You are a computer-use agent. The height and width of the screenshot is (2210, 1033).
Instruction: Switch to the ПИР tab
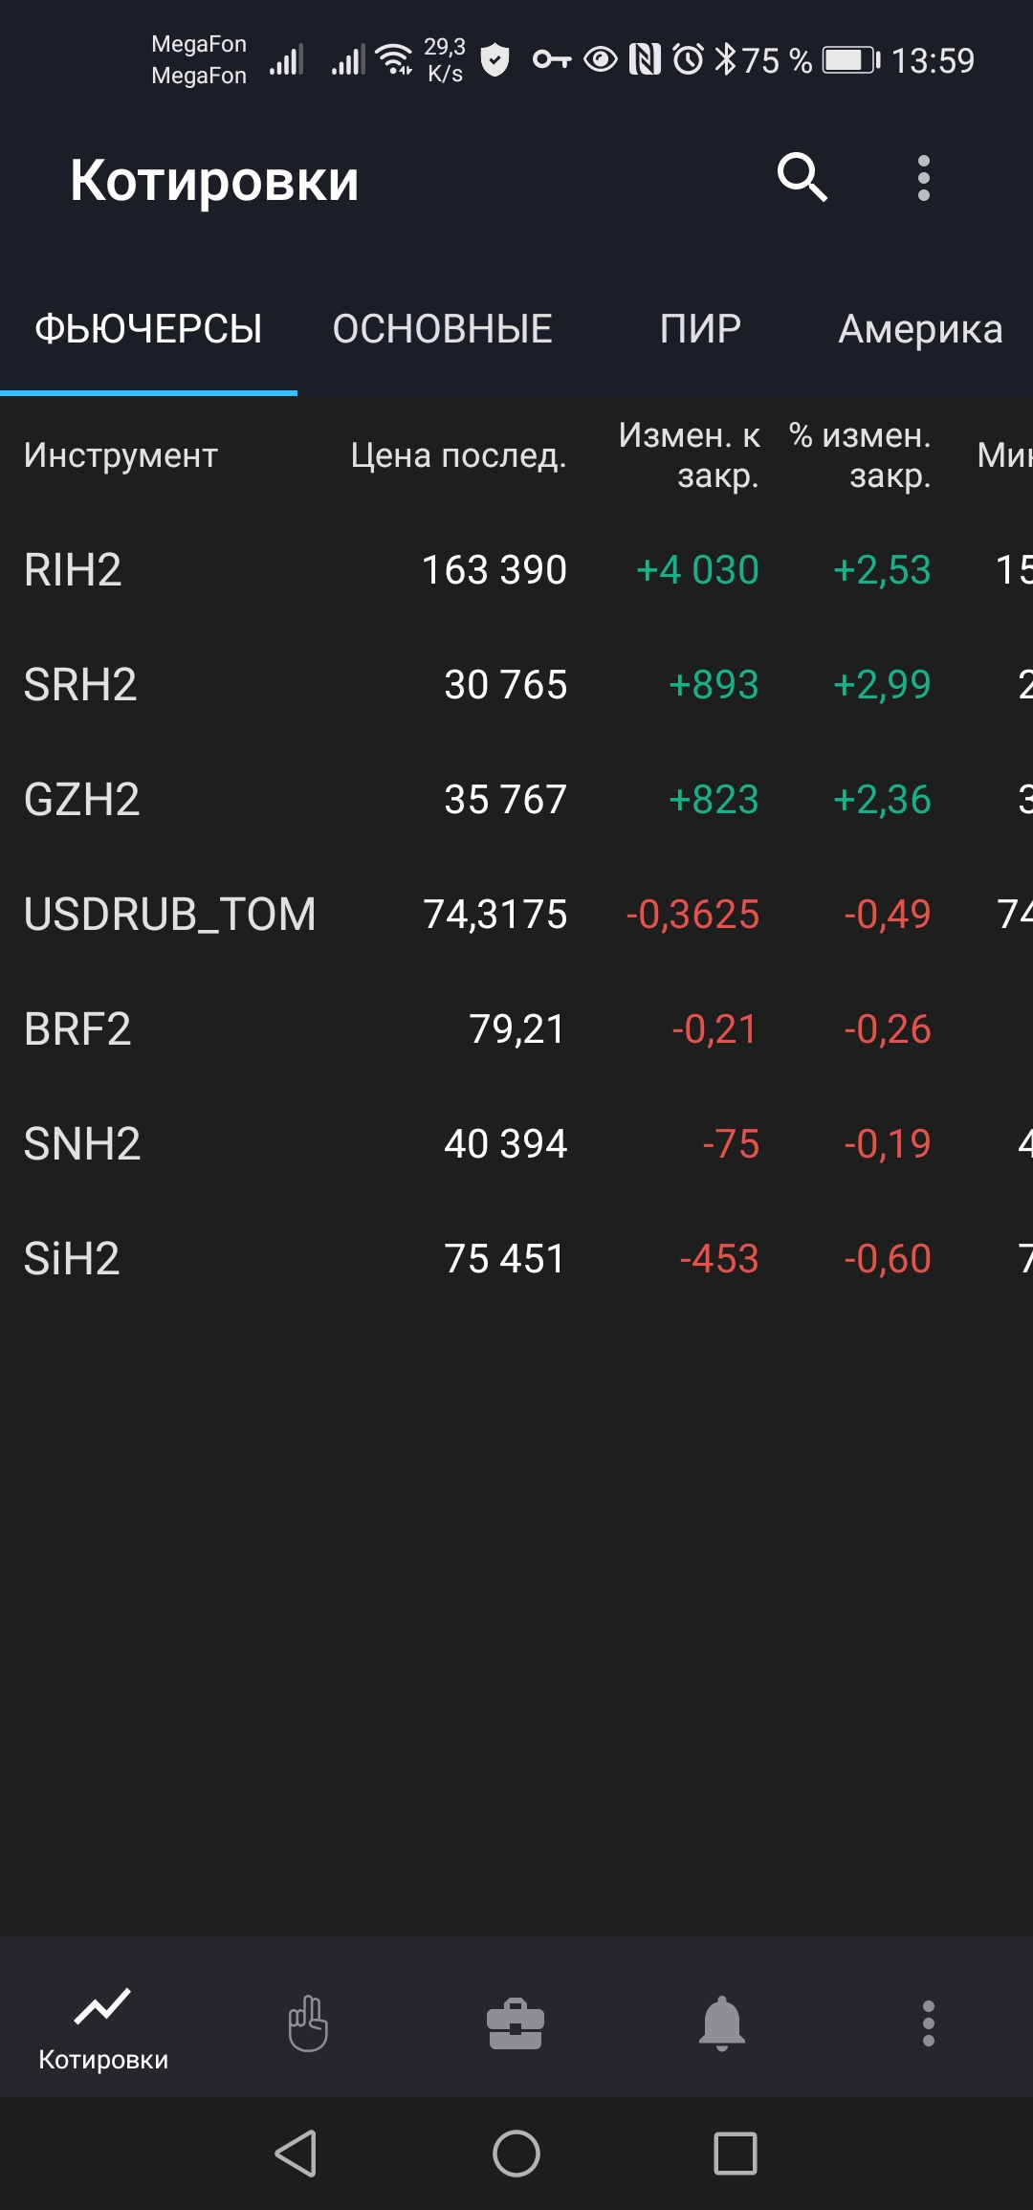[x=700, y=329]
